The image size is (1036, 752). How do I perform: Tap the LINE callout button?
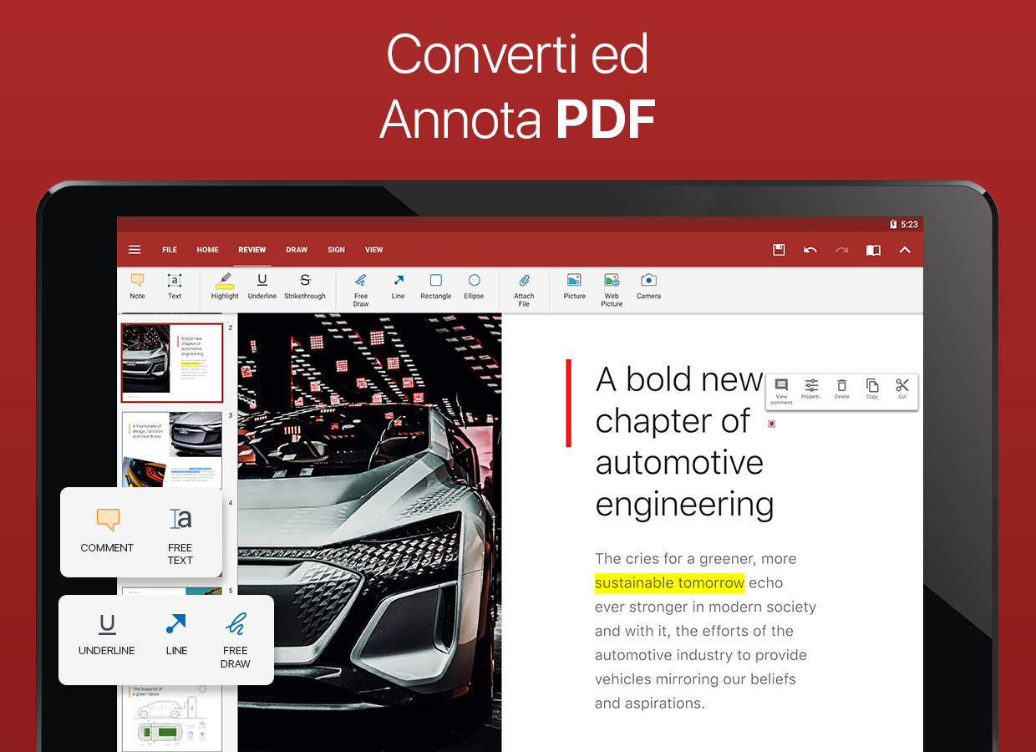(176, 635)
